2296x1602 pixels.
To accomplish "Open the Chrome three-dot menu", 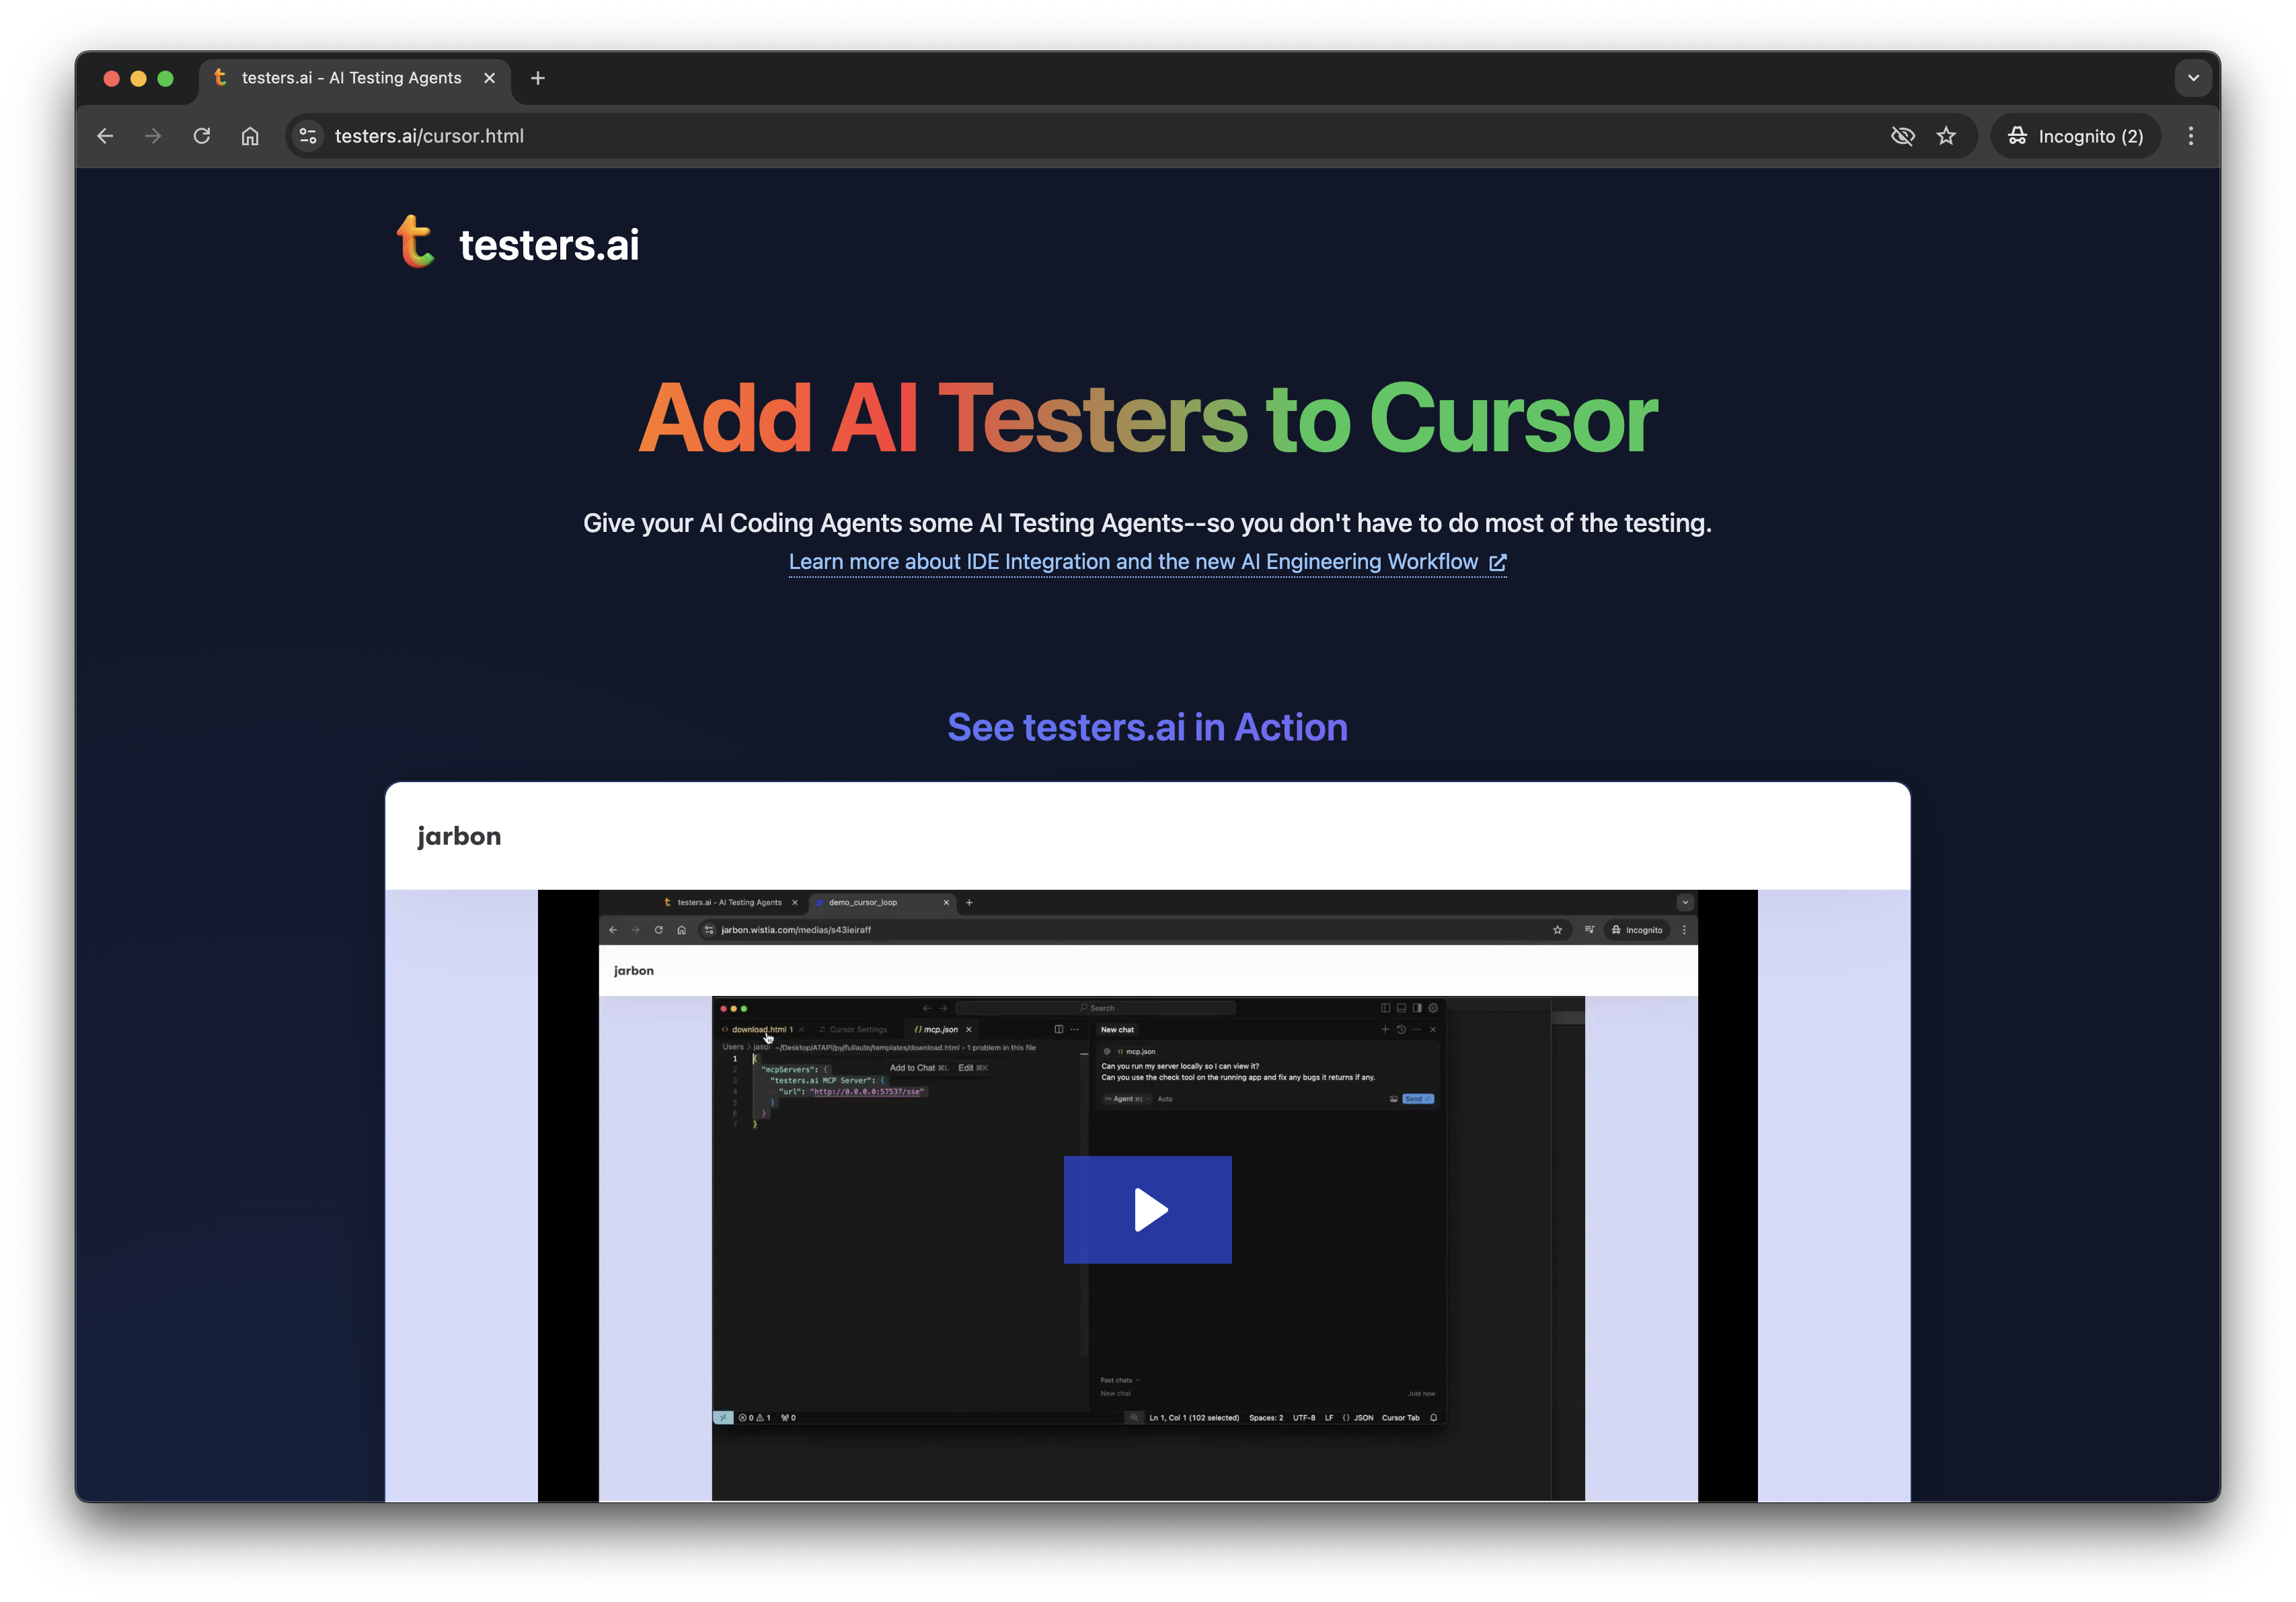I will [x=2190, y=136].
